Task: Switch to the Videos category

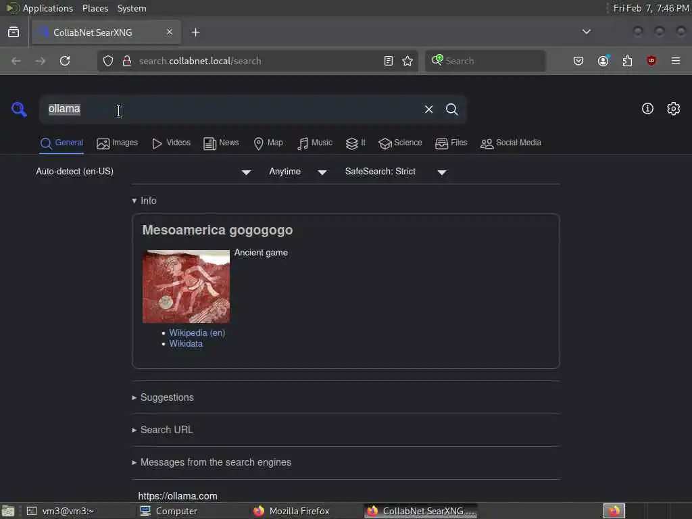Action: tap(171, 143)
